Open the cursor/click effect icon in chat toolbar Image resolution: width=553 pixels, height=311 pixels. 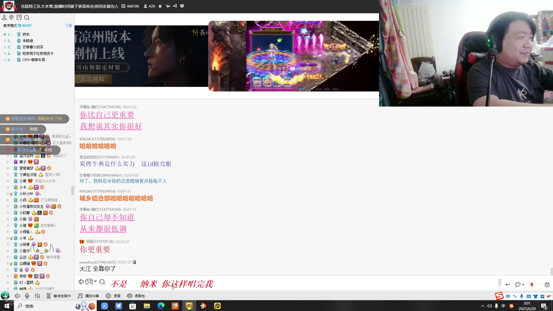(81, 282)
